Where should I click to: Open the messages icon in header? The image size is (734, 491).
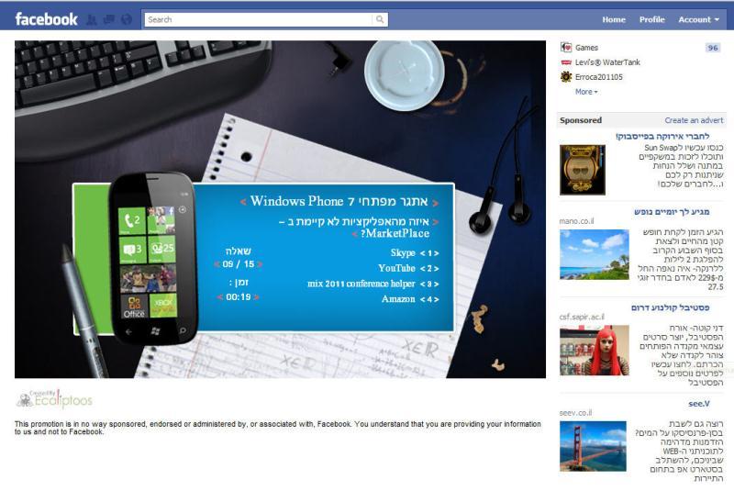coord(109,19)
